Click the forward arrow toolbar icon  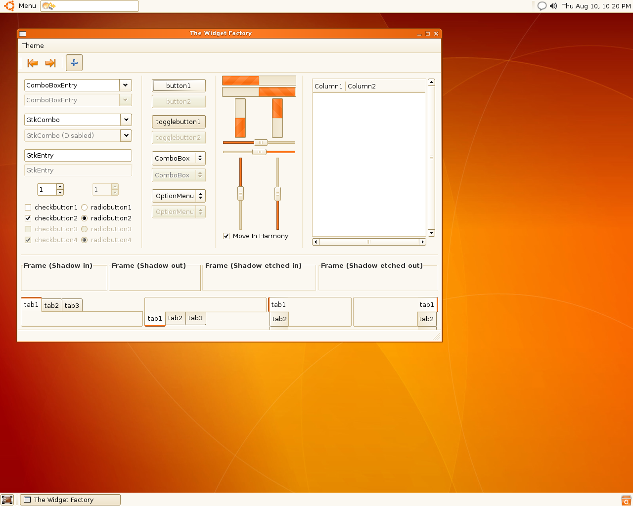[x=50, y=63]
